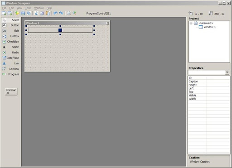This screenshot has height=168, width=232.
Task: Click the 'ProgressControl' status text
Action: pos(98,14)
